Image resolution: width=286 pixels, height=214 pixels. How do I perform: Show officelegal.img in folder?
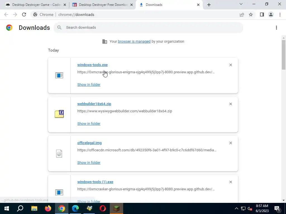pos(89,162)
